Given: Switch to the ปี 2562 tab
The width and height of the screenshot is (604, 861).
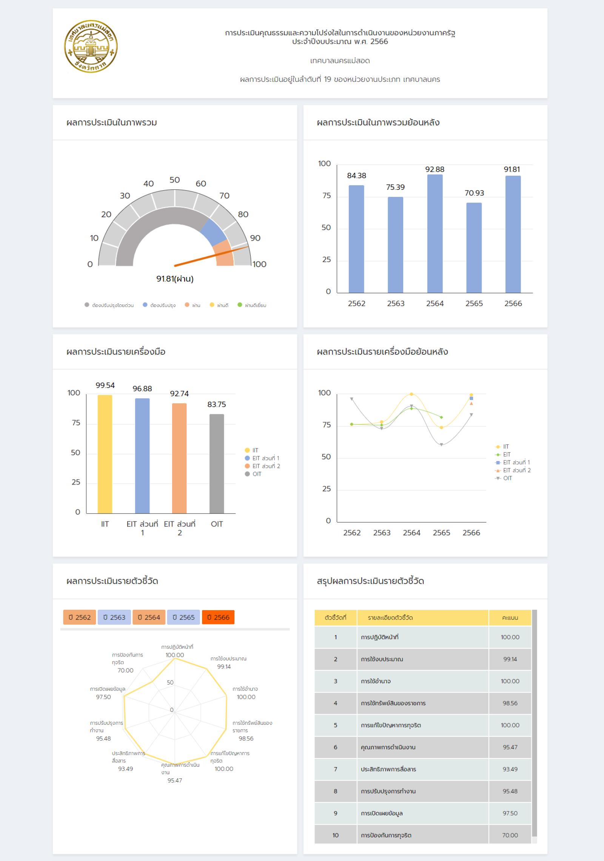Looking at the screenshot, I should click(x=79, y=617).
